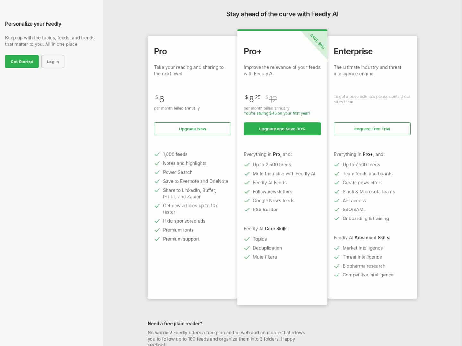Click the checkmark by Mute filters
Screen dimensions: 462x346
coord(247,257)
